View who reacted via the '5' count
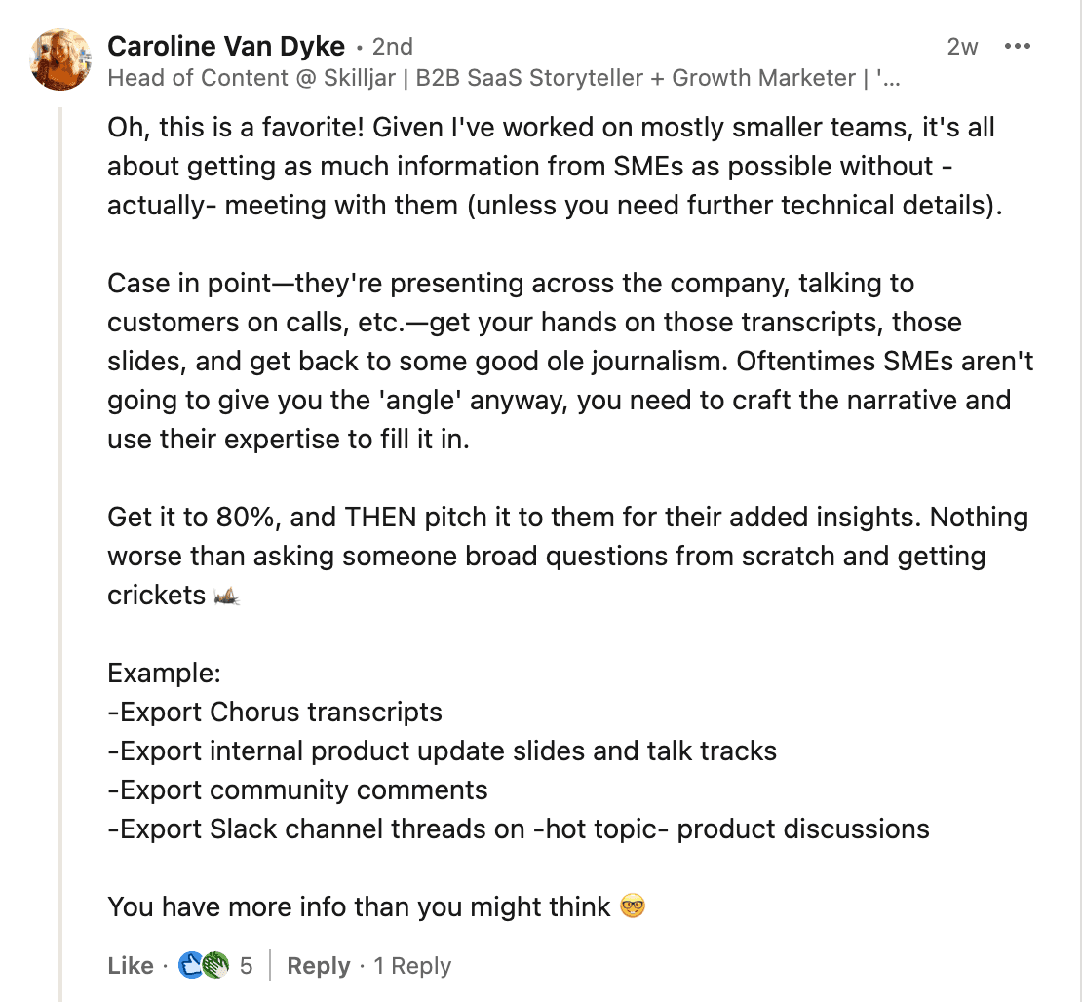 click(x=247, y=966)
